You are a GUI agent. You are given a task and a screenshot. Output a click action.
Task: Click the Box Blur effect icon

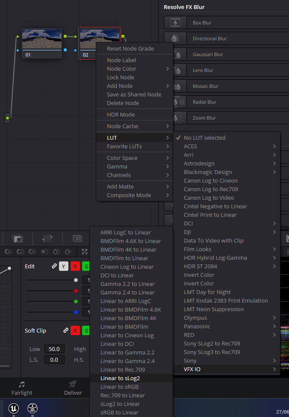tap(175, 23)
